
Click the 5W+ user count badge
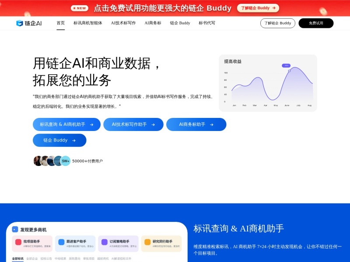pyautogui.click(x=65, y=161)
